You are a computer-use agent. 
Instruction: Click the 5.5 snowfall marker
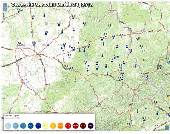33,18
